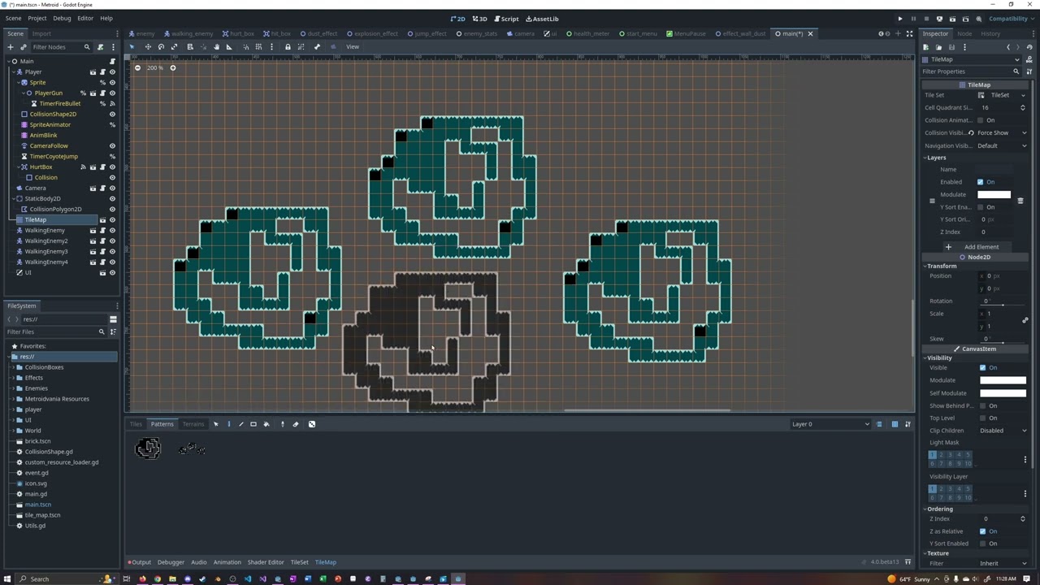Zoom in with the plus icon

[x=172, y=67]
